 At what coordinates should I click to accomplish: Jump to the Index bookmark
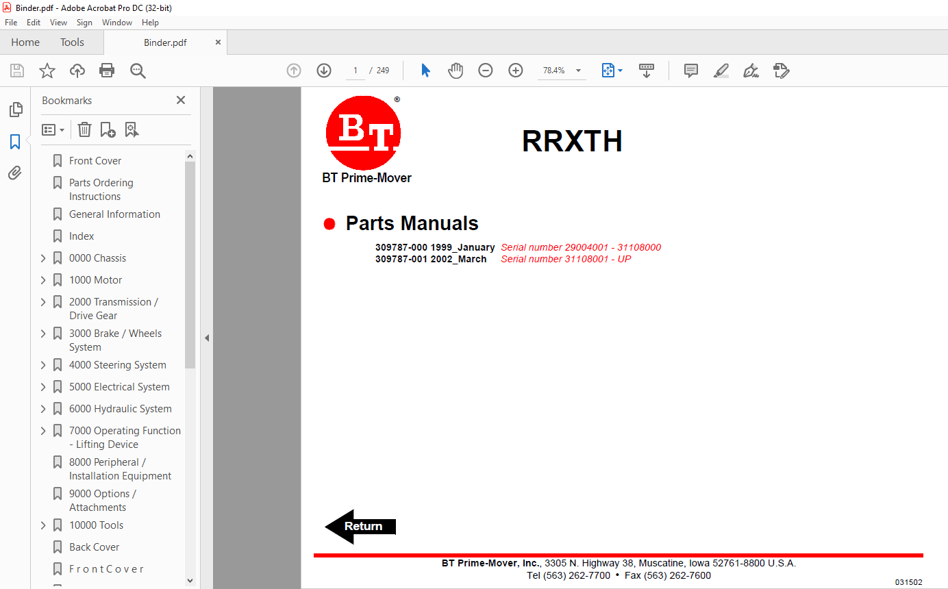click(82, 236)
